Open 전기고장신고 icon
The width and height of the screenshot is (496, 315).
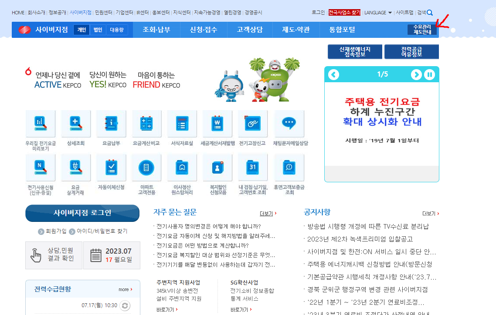point(252,124)
